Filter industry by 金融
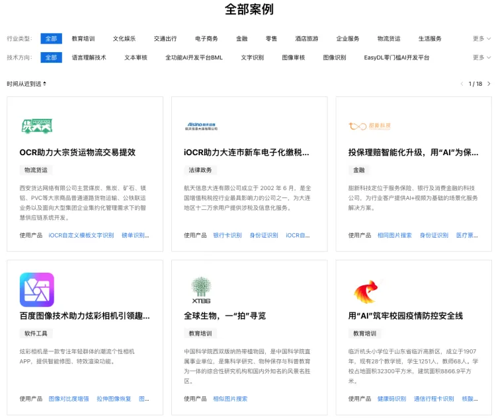496x418 pixels. click(242, 39)
